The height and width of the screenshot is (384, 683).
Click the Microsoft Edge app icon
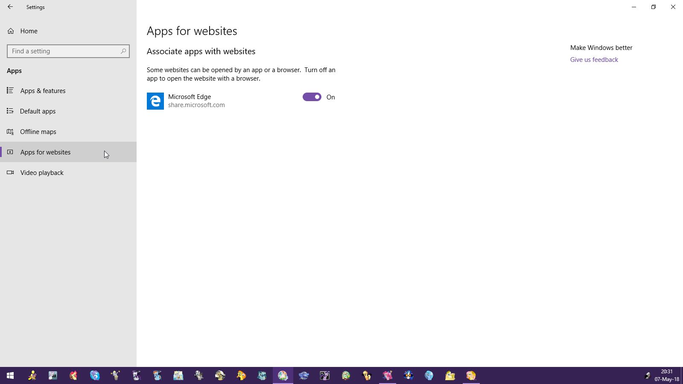[x=155, y=101]
